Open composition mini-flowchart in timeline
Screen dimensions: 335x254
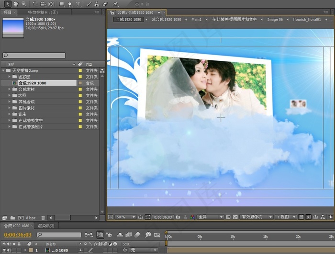click(89, 235)
